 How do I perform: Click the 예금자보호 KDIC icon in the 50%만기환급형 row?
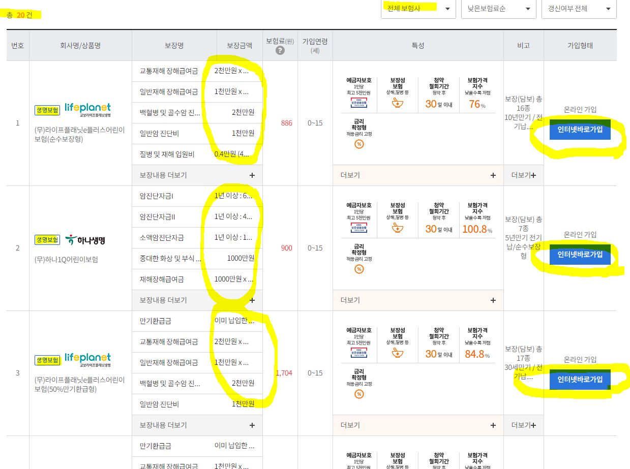tap(358, 354)
